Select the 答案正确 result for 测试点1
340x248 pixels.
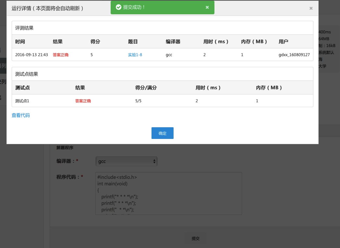83,101
